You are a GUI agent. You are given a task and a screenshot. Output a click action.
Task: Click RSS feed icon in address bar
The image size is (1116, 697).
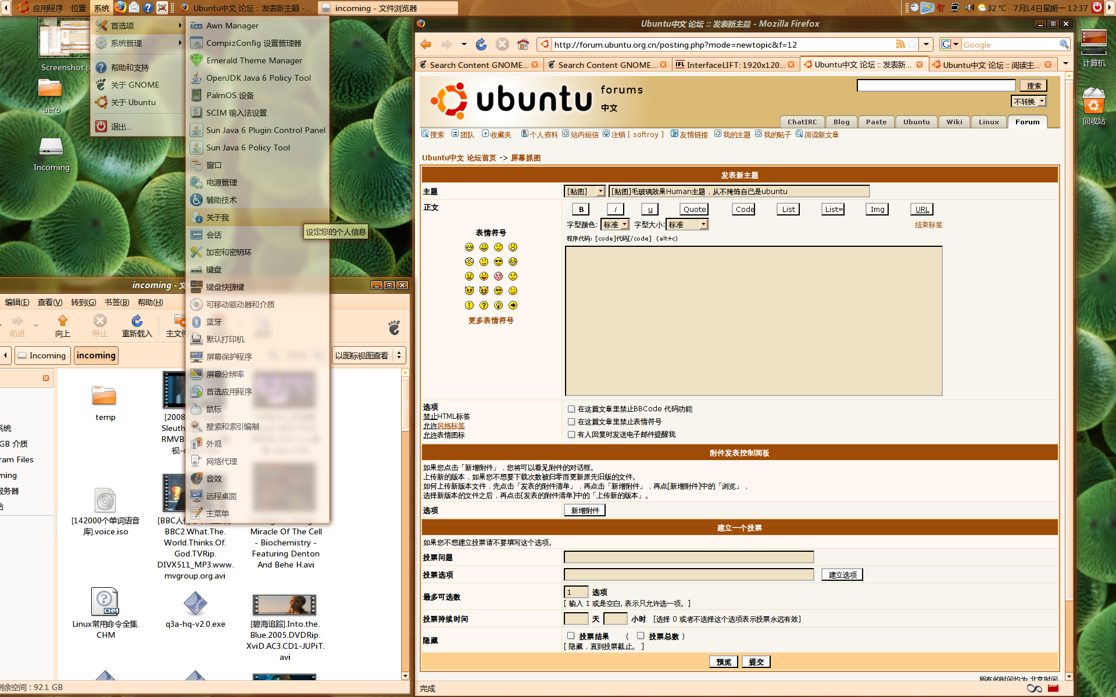(x=900, y=45)
